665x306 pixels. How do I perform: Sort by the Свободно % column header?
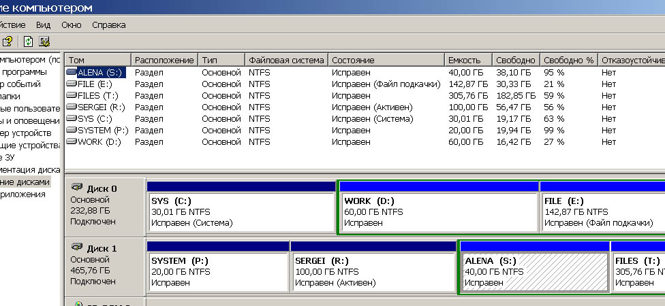tap(569, 60)
